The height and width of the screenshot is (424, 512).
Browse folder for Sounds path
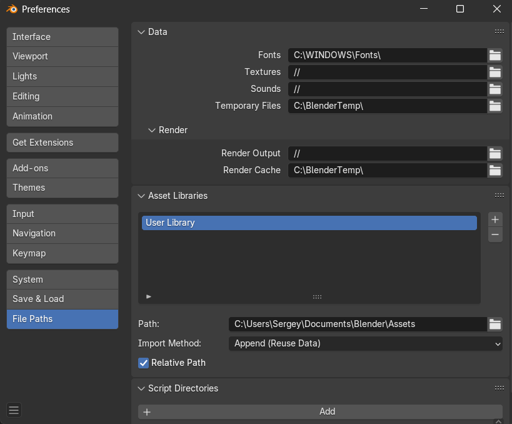[495, 89]
